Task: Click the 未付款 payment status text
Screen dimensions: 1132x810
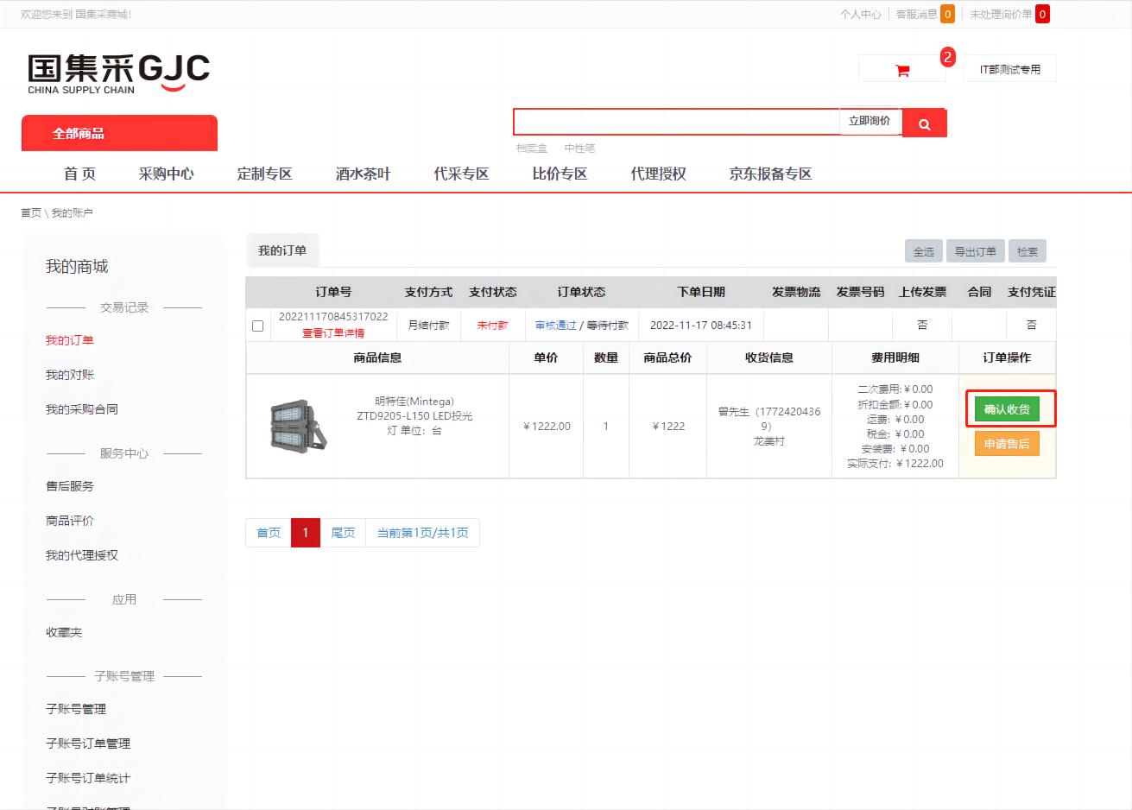Action: (x=492, y=326)
